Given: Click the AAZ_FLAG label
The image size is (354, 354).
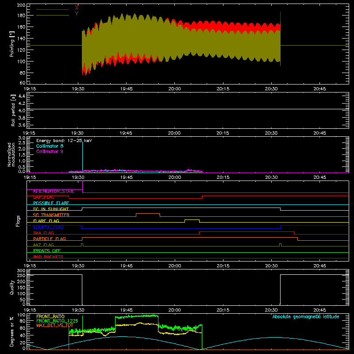Looking at the screenshot, I should click(43, 245).
